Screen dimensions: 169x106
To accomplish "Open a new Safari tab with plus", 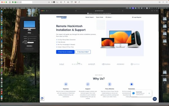I will (154, 11).
